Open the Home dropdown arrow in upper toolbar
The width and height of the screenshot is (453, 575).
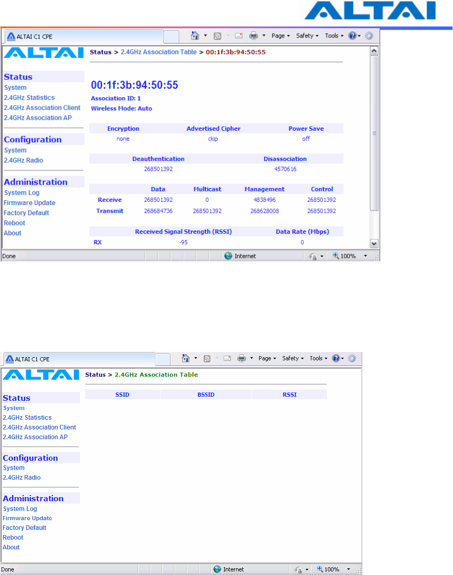pos(205,35)
